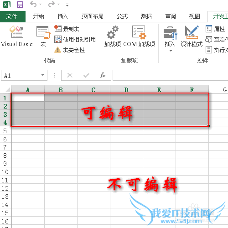Select row 2 header
This screenshot has width=228, height=228.
click(5, 106)
